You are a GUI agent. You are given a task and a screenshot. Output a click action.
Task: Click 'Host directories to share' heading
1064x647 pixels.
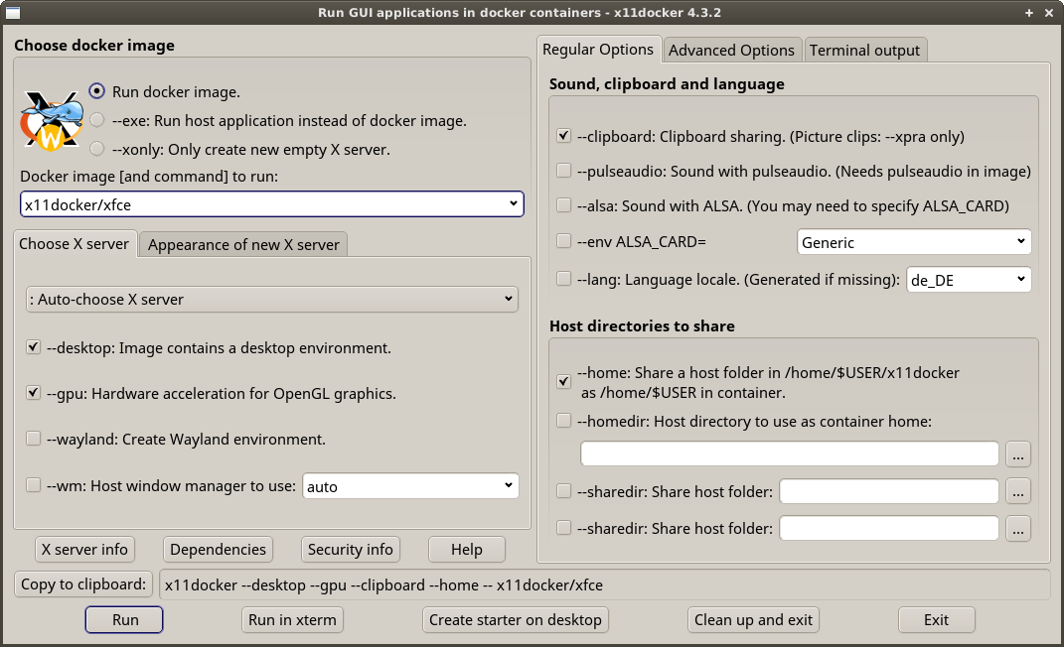642,325
